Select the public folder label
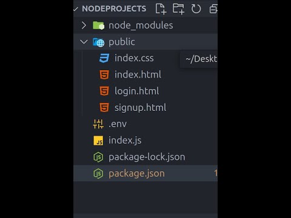 click(122, 42)
